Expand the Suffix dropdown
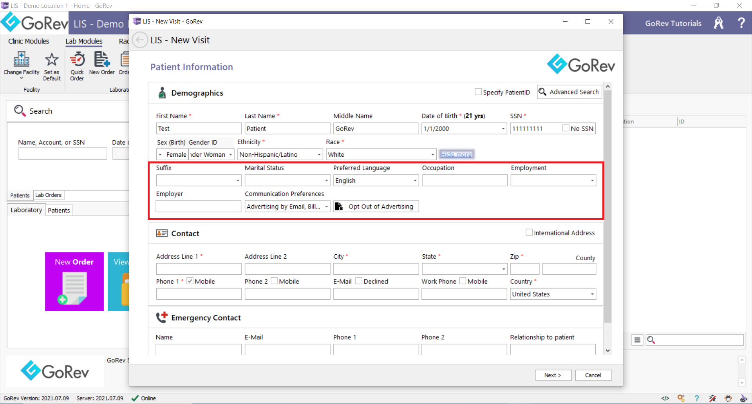The height and width of the screenshot is (404, 752). [x=238, y=181]
